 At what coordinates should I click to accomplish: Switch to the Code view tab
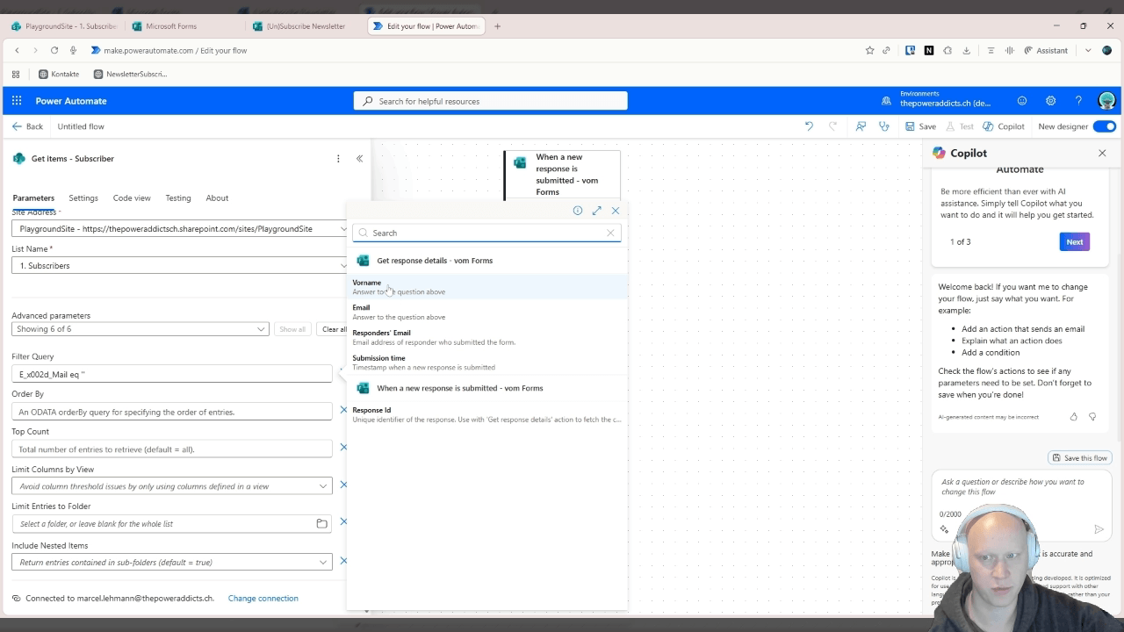[132, 197]
